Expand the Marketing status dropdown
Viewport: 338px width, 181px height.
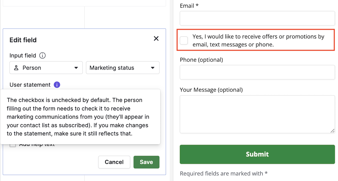(x=123, y=68)
